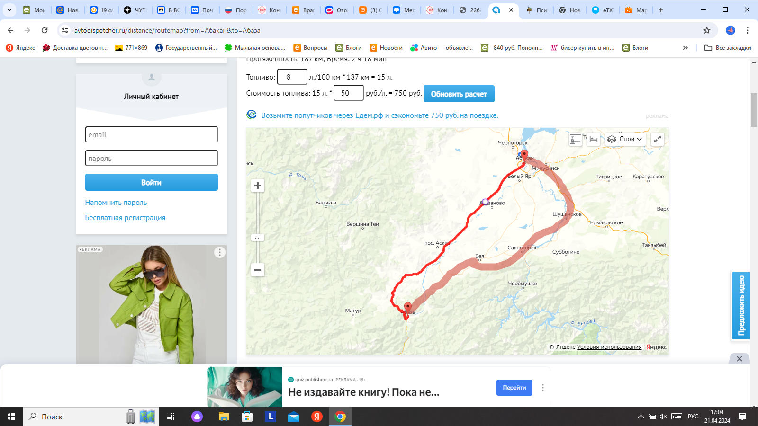Open the Edem.rf carpool offer link
Screen dimensions: 758x426
tap(380, 115)
